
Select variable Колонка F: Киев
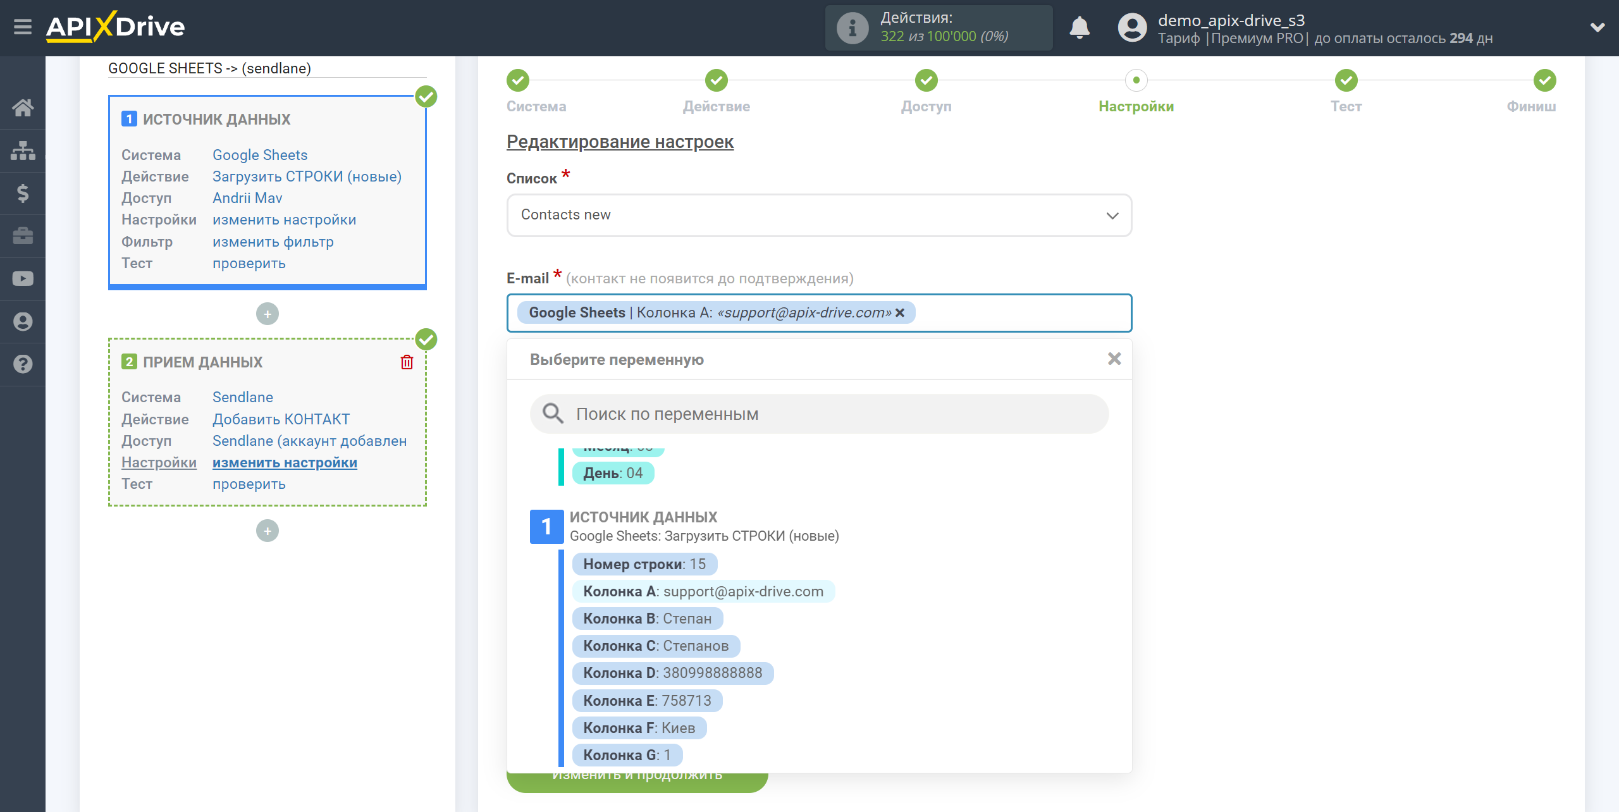click(639, 728)
